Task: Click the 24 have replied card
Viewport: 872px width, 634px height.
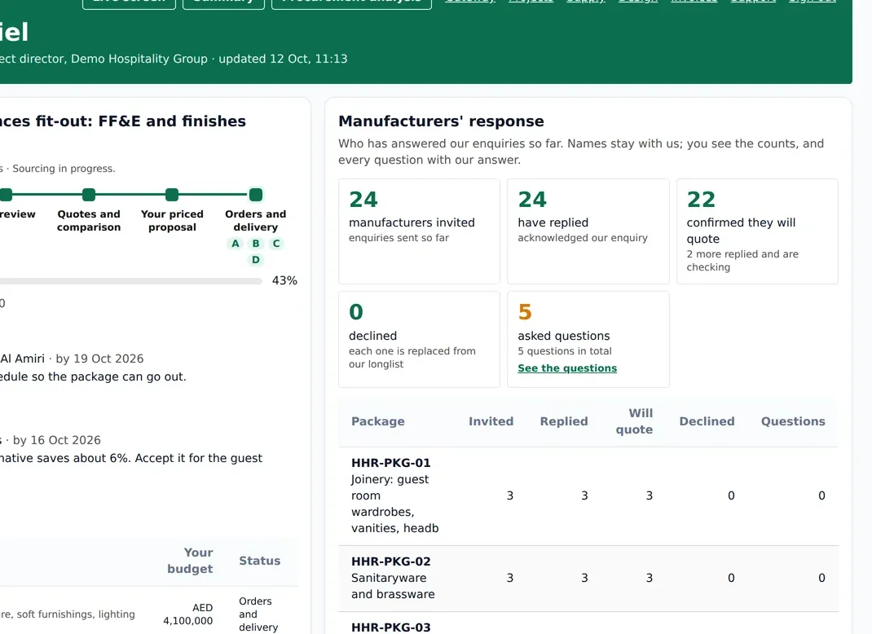Action: tap(588, 231)
